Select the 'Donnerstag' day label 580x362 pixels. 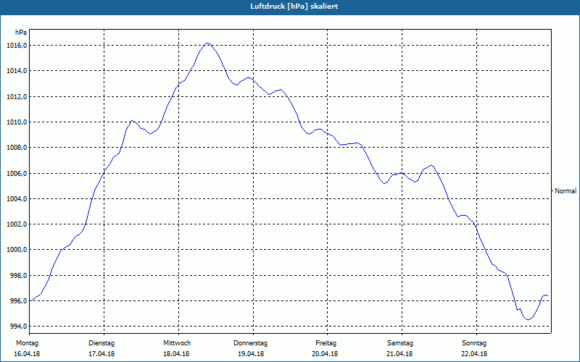[x=250, y=343]
